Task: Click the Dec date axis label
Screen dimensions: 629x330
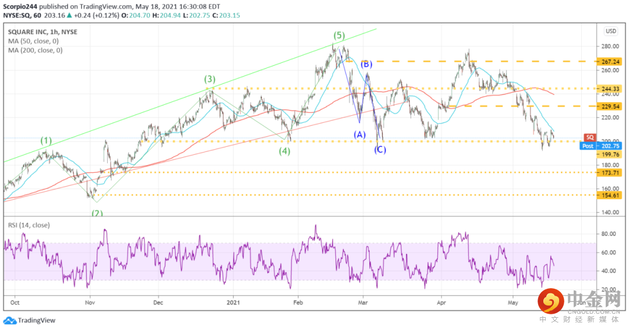Action: pos(158,302)
